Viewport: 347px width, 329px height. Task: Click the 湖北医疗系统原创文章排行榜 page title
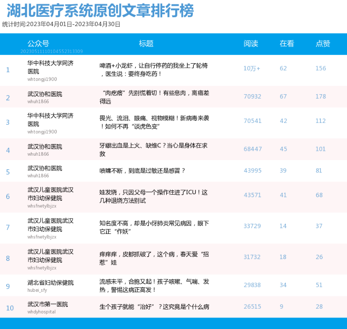click(100, 11)
